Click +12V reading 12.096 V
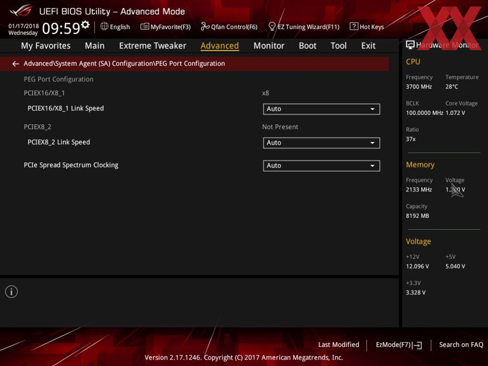This screenshot has height=366, width=488. (x=417, y=267)
